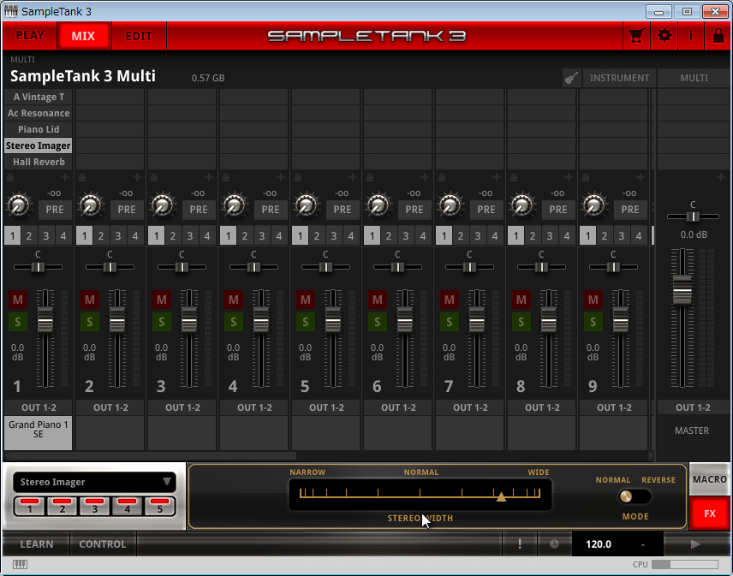Click channel 4 send level knob

[x=235, y=205]
